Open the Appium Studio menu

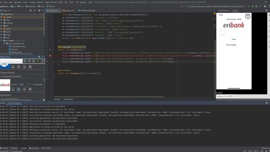(51, 2)
